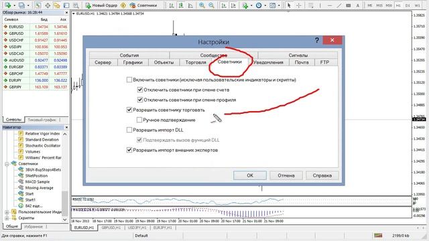Screen dimensions: 429x241
Task: Open indicators list dropdown arrow
Action: (251, 5)
